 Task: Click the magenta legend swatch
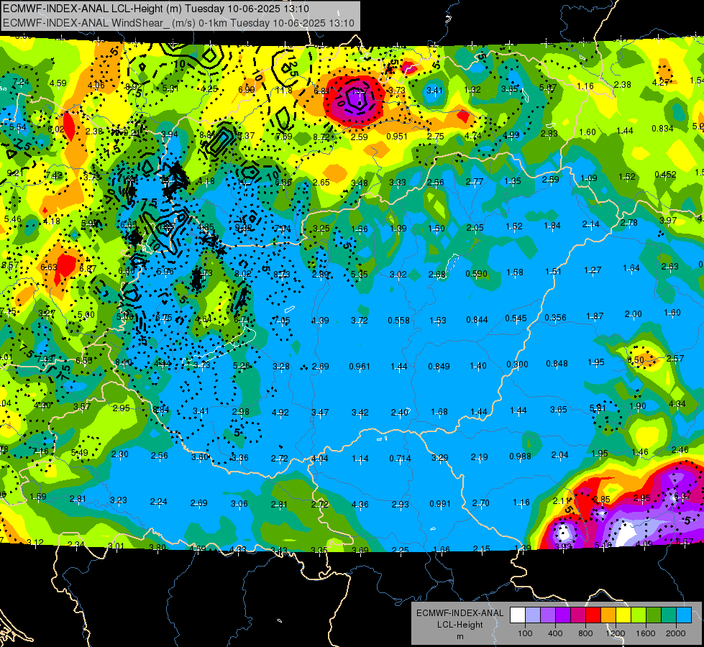tap(578, 615)
